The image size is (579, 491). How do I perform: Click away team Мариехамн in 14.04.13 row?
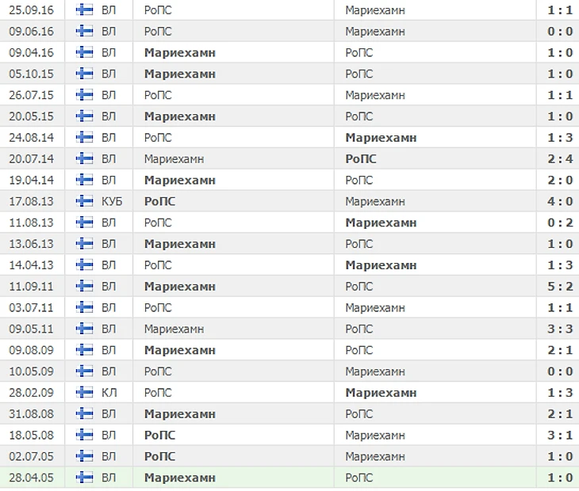click(x=381, y=265)
